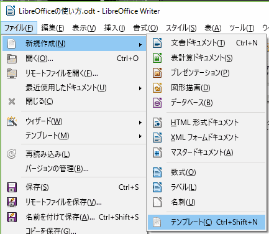
Task: Create new XML フォームドキュメント
Action: point(206,138)
